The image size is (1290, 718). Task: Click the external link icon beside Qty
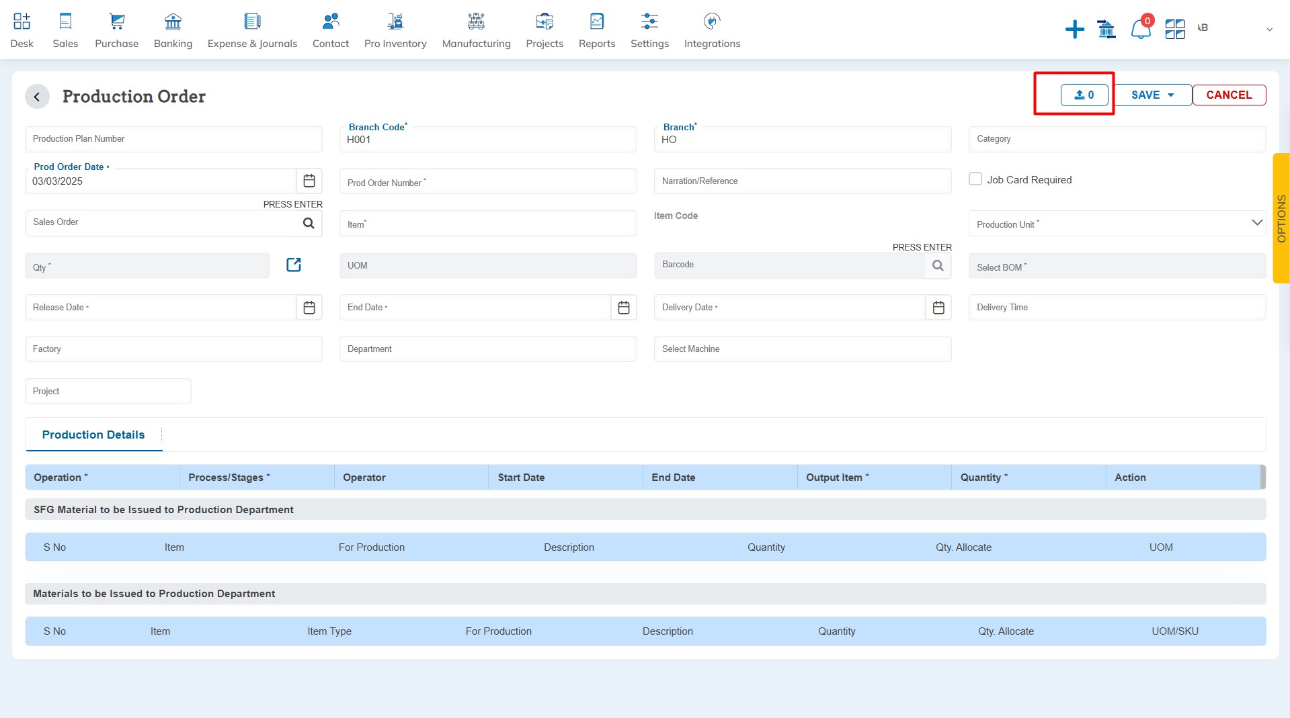[x=294, y=265]
